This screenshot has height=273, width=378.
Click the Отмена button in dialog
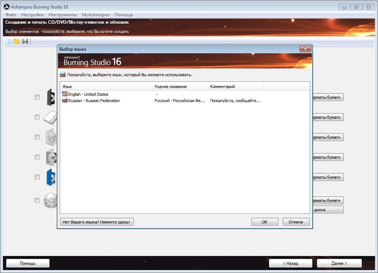pos(296,222)
